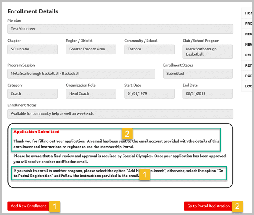Select the Program Session field

point(81,74)
